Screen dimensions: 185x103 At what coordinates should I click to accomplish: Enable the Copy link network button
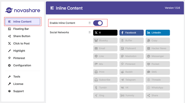point(158,40)
